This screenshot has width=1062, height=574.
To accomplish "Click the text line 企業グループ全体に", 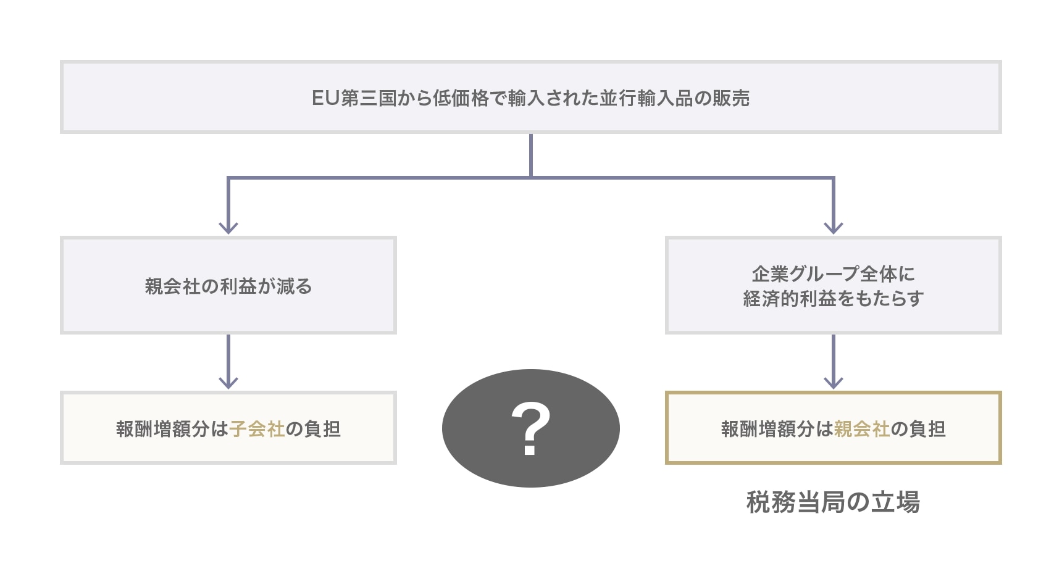I will pos(834,273).
